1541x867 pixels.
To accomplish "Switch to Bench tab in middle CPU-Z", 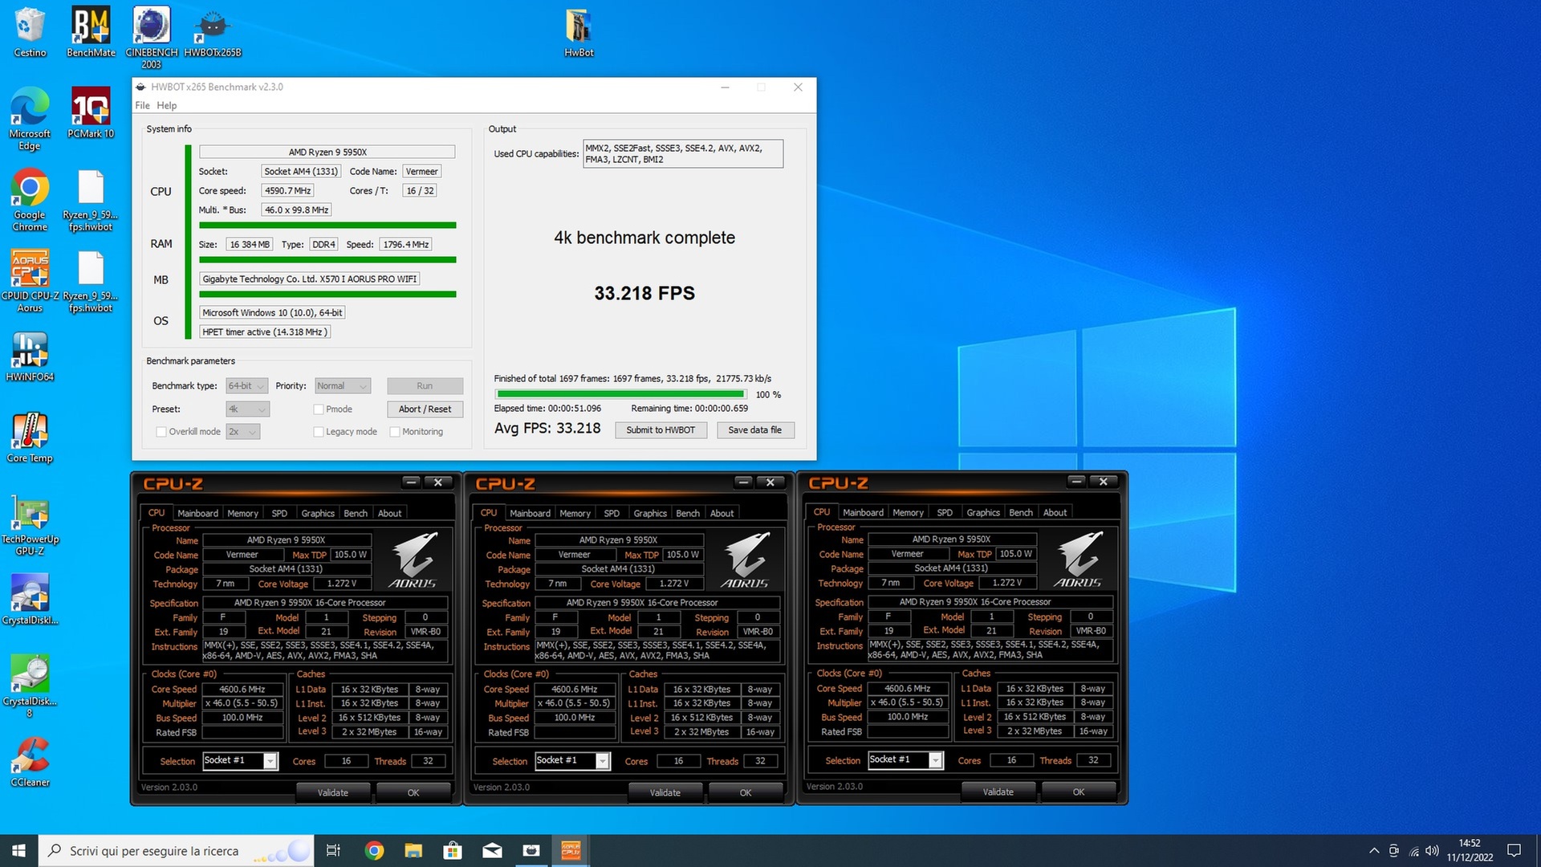I will 688,514.
